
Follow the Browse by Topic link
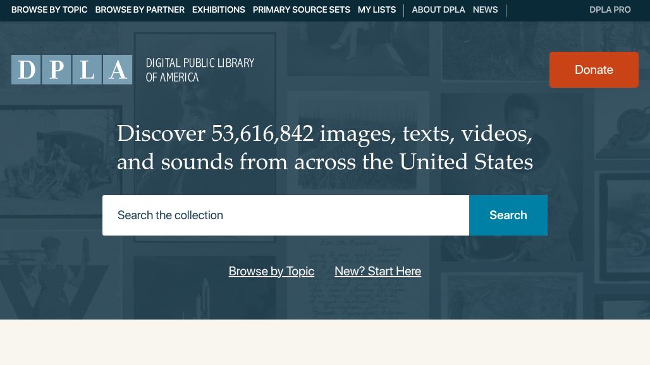click(x=271, y=271)
